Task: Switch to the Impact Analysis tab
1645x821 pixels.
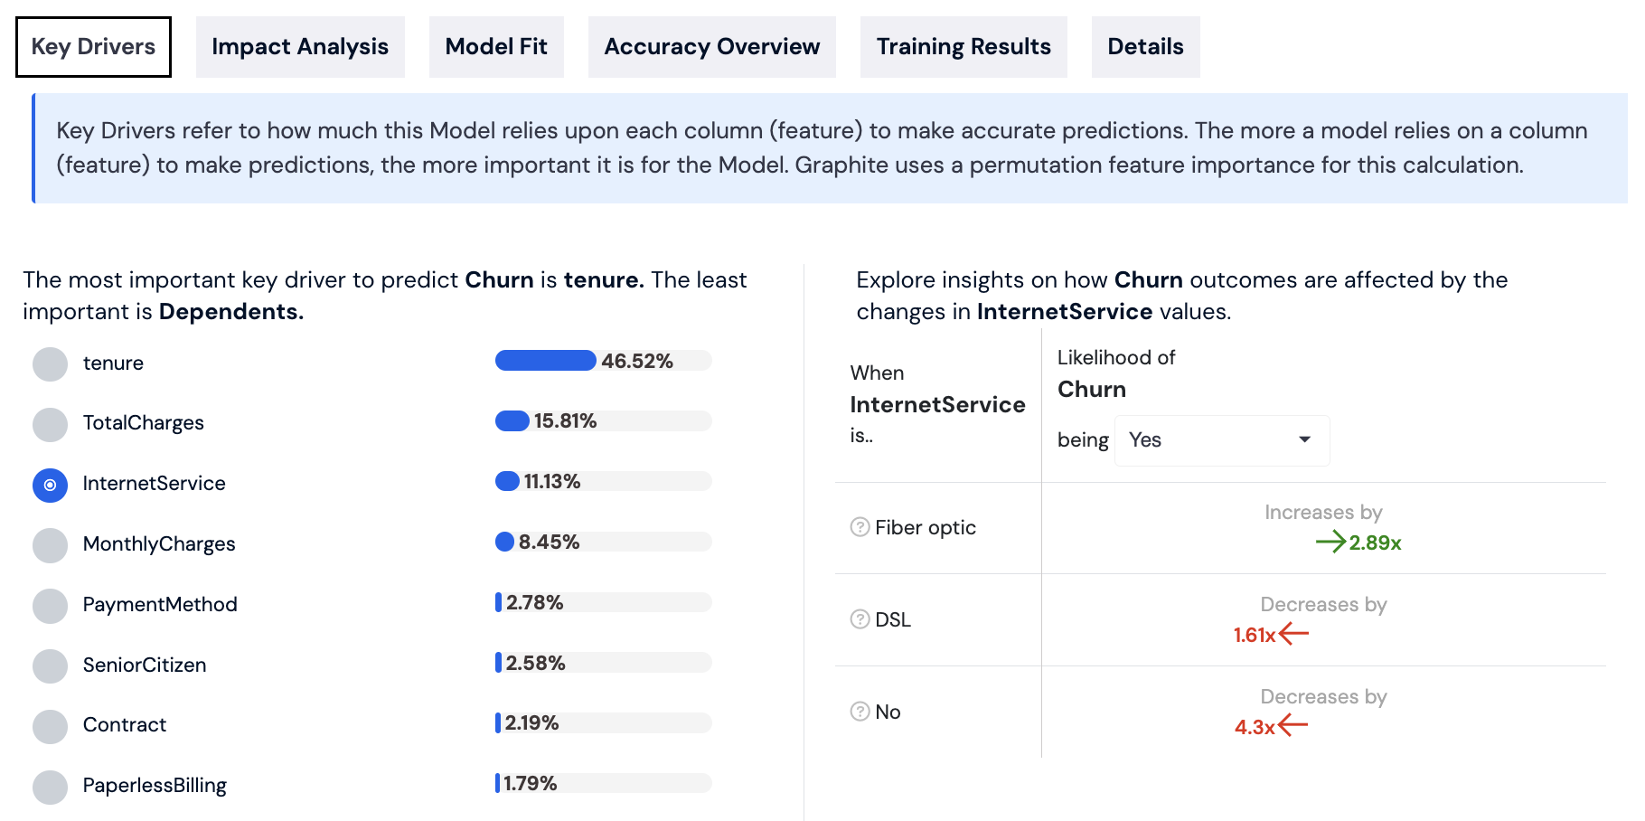Action: point(300,47)
